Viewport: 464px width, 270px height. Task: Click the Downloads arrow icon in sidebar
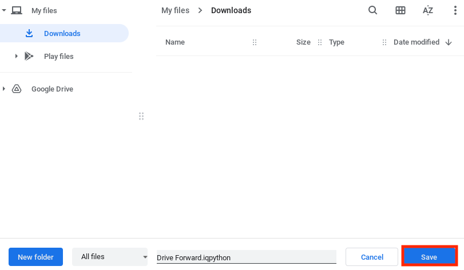click(29, 33)
